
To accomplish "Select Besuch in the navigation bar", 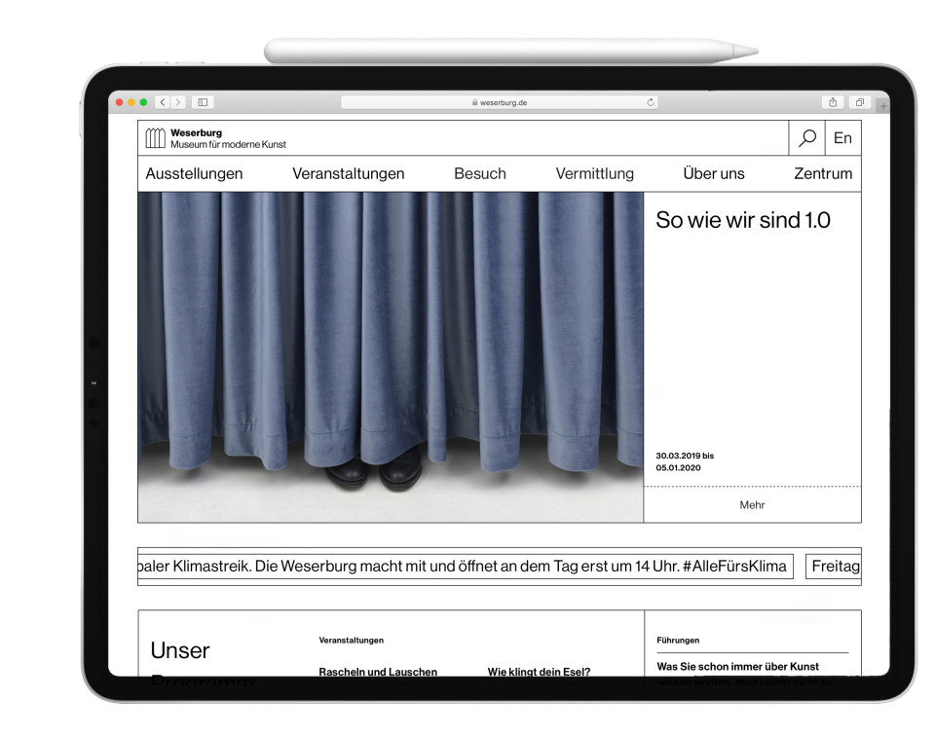I will coord(479,174).
